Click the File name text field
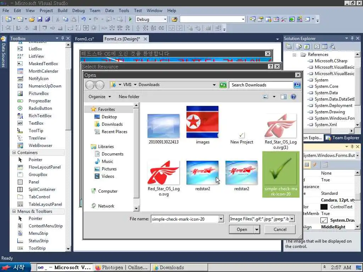 (185, 219)
